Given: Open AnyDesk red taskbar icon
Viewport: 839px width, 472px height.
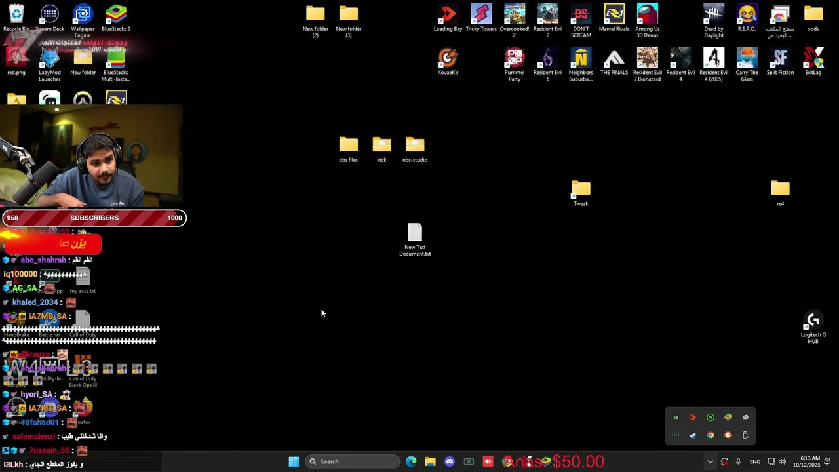Looking at the screenshot, I should (x=488, y=462).
